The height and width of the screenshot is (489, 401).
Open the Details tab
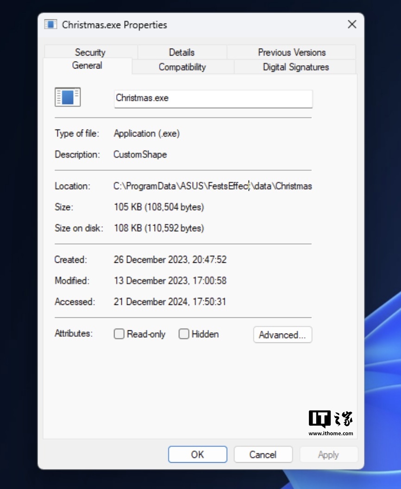click(x=182, y=52)
